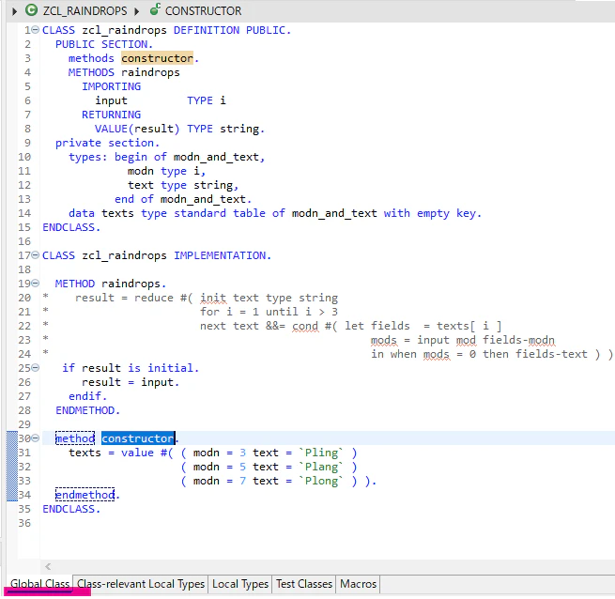Click 'PUBLIC SECTION' on line 2
The height and width of the screenshot is (599, 615).
click(x=101, y=44)
